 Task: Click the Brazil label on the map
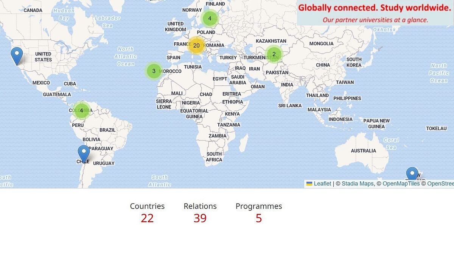point(107,130)
